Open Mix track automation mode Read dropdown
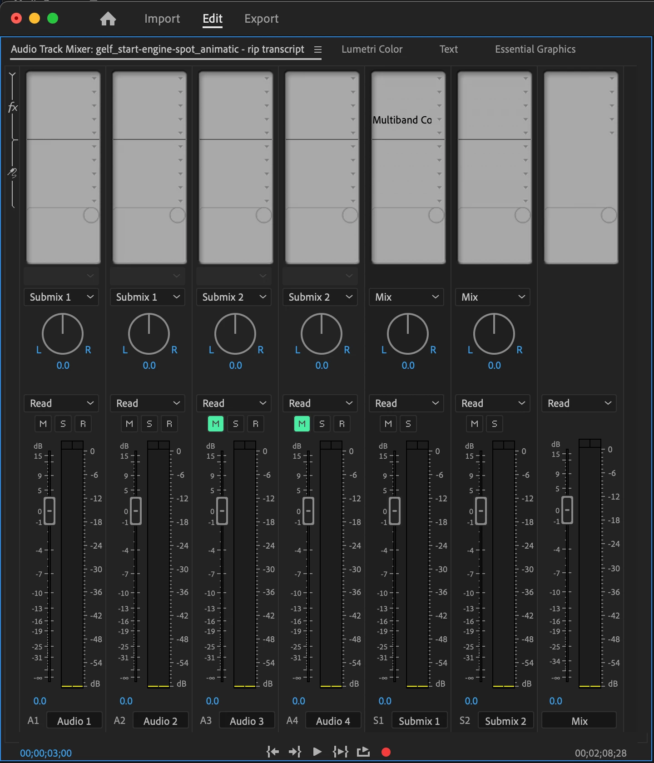654x763 pixels. (x=579, y=403)
